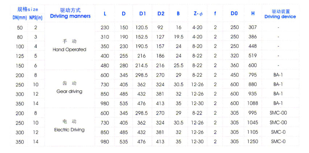The width and height of the screenshot is (309, 153).
Task: Click the L column header
Action: point(105,14)
